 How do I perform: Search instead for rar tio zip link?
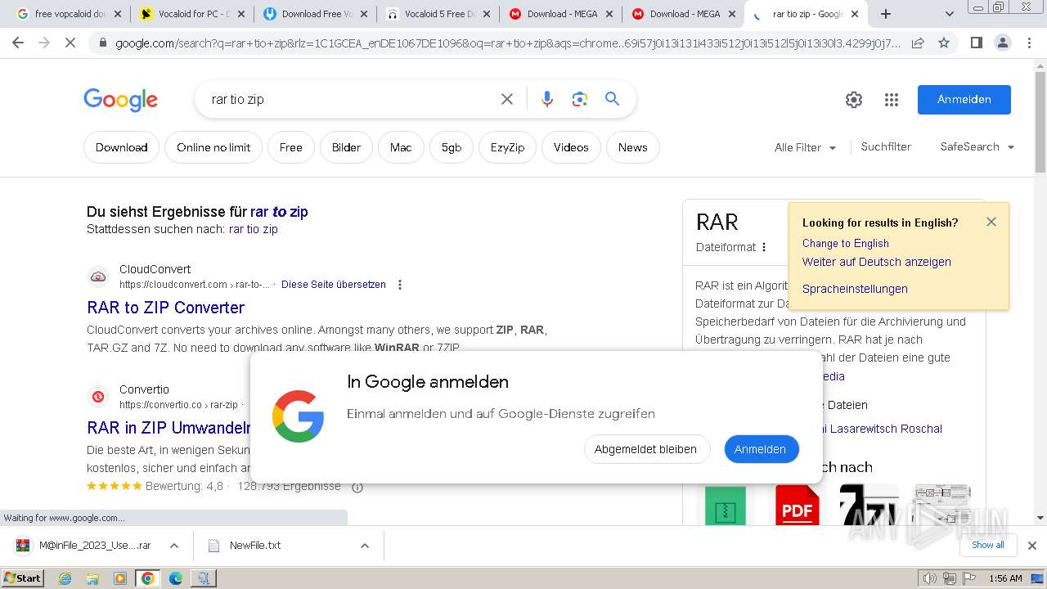(253, 230)
